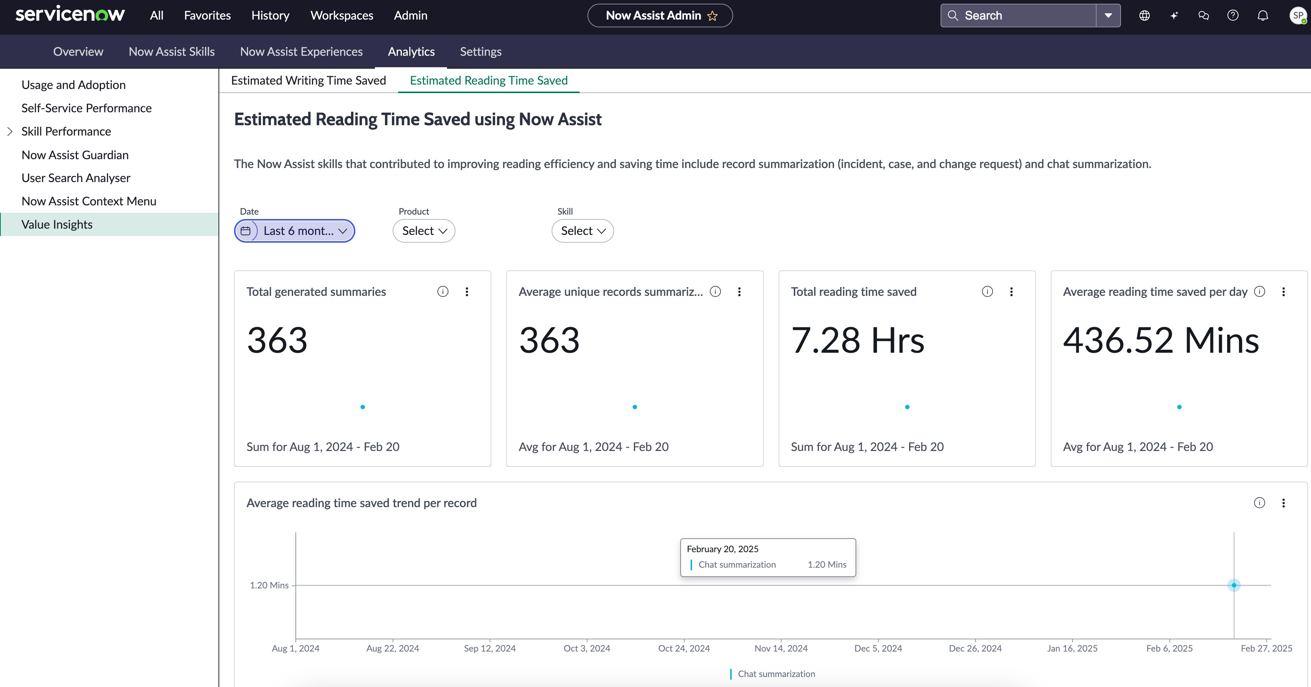Click sparkline dot in Total generated summaries card
The height and width of the screenshot is (687, 1311).
coord(362,407)
